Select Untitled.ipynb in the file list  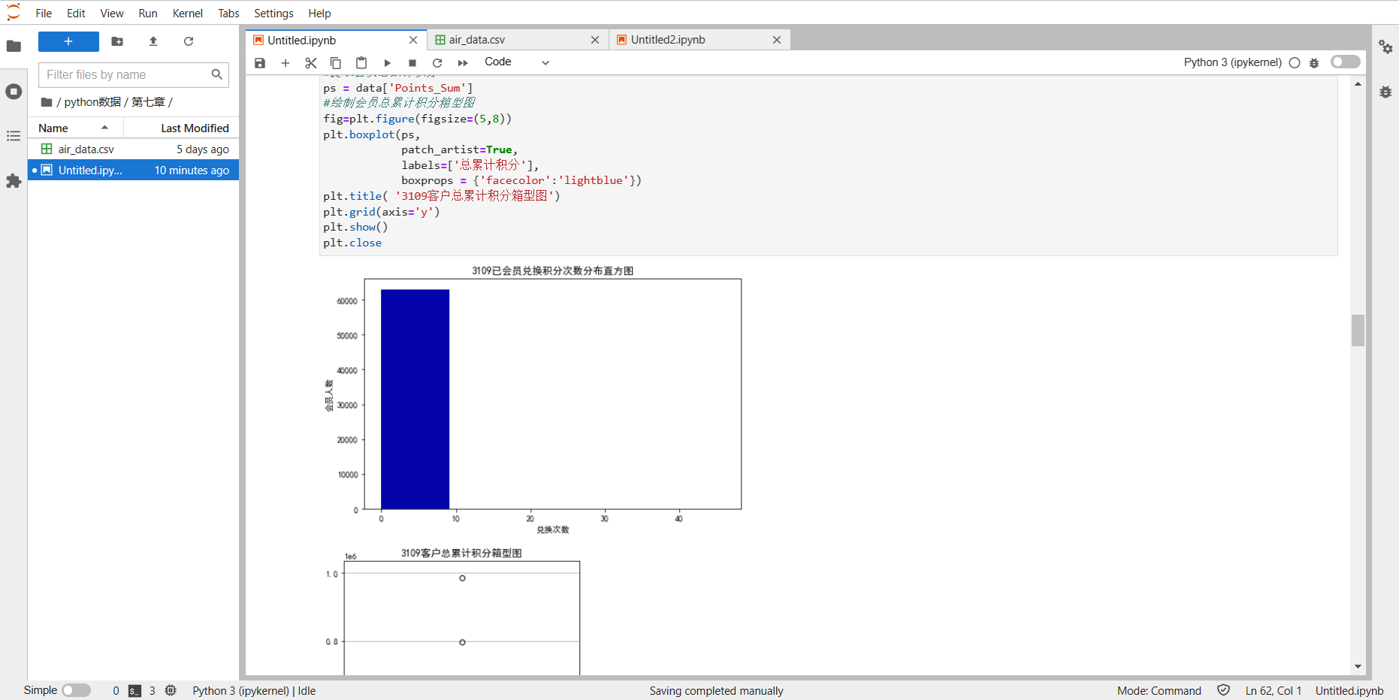134,170
